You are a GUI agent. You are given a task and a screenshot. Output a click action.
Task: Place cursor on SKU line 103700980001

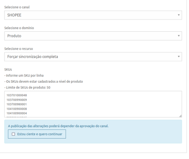point(17,104)
